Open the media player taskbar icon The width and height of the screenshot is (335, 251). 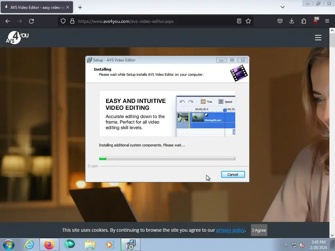click(110, 244)
